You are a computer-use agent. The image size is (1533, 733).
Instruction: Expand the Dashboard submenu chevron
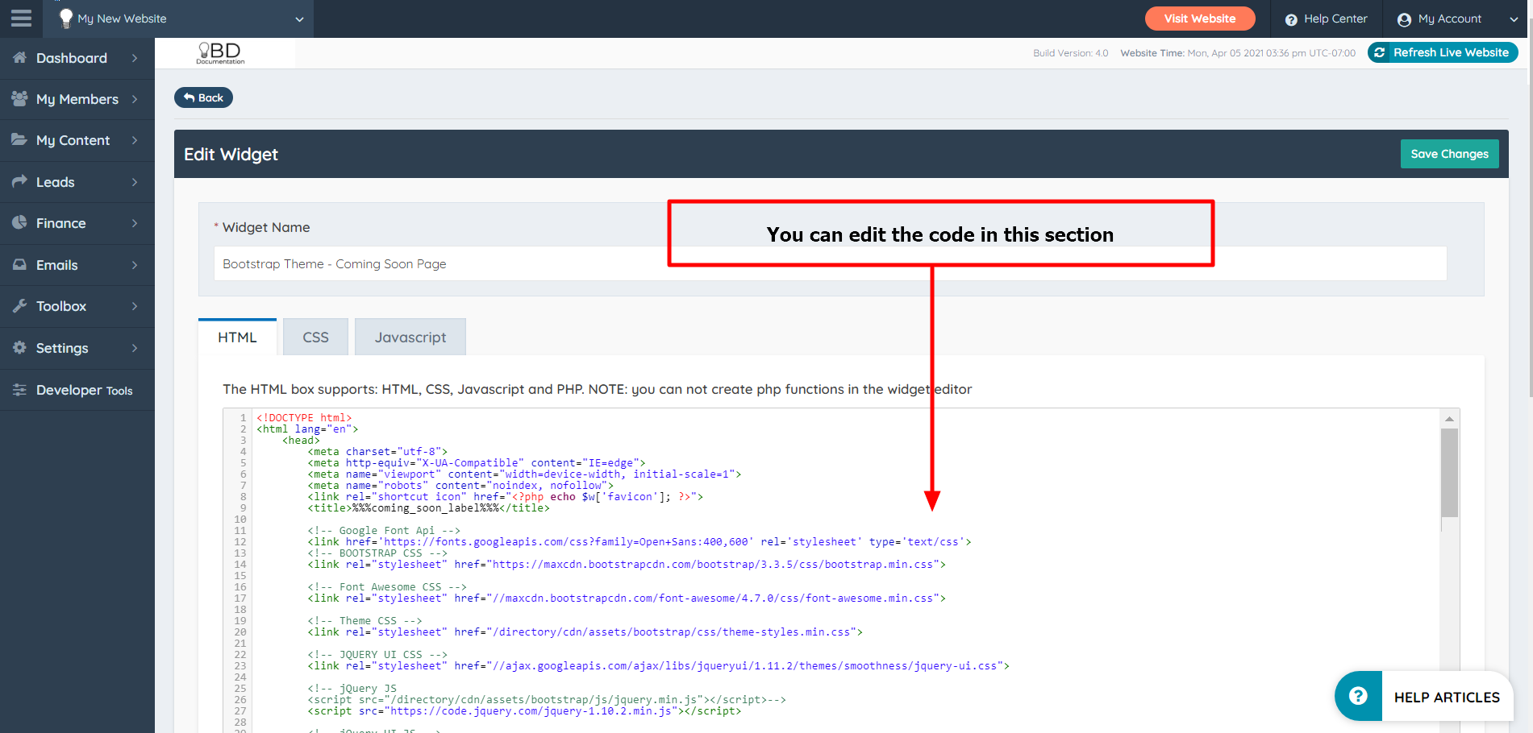(x=135, y=58)
